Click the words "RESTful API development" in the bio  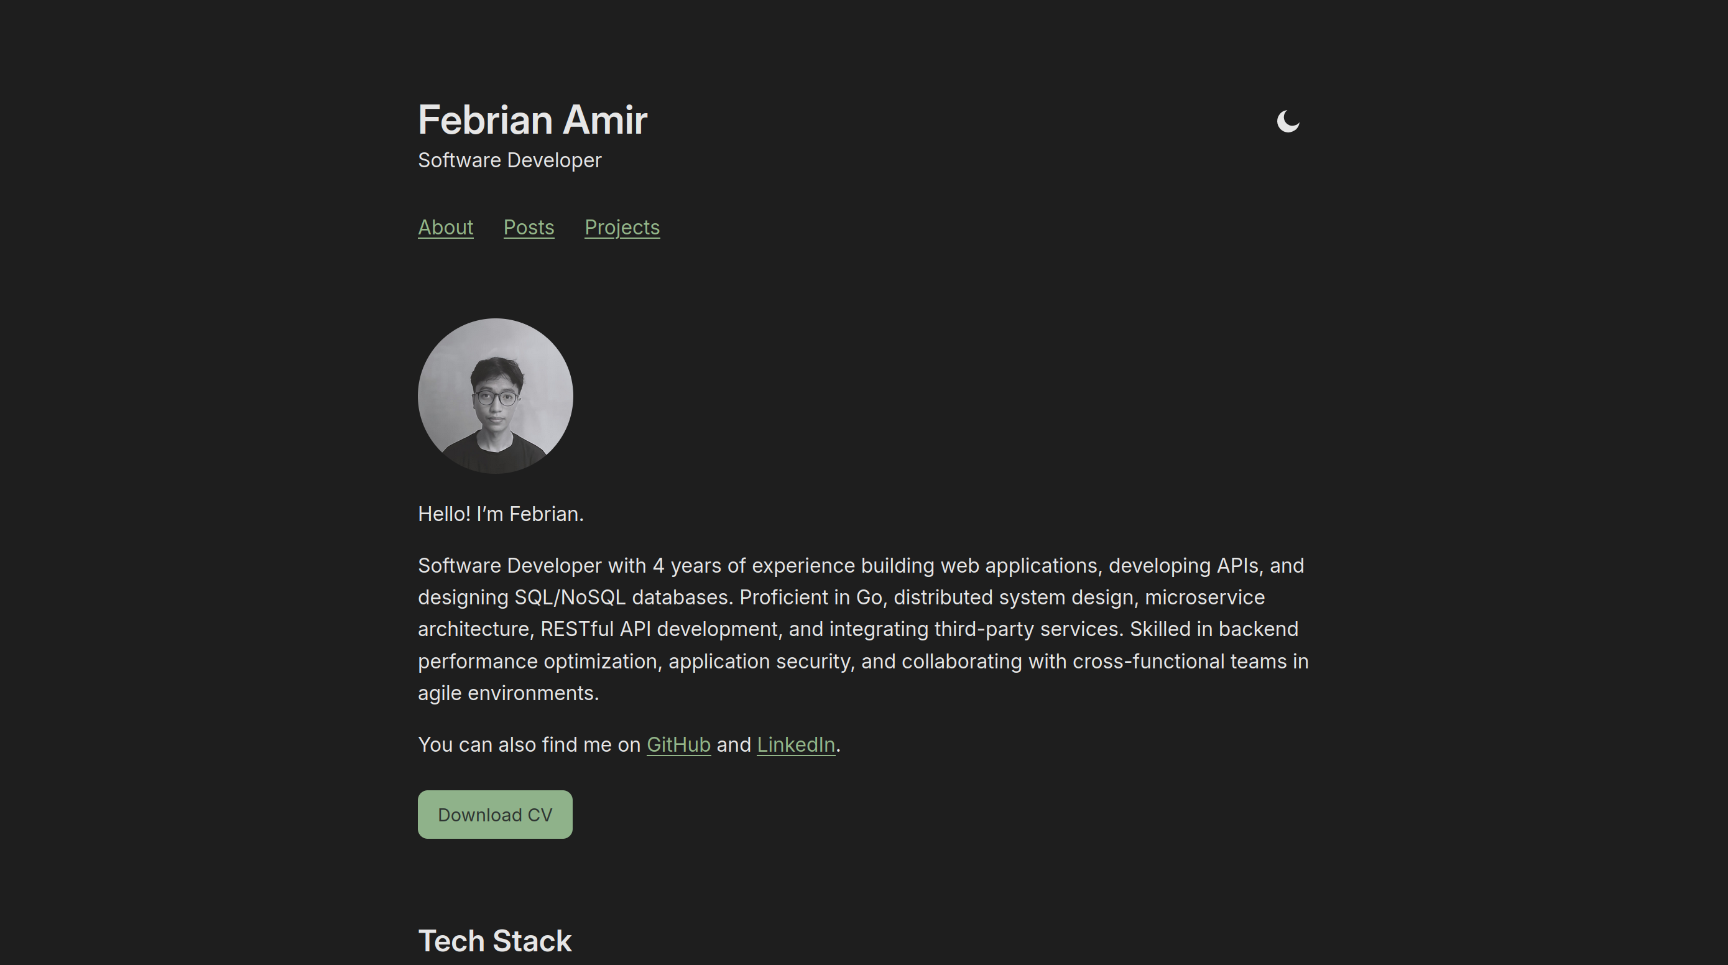(x=658, y=629)
